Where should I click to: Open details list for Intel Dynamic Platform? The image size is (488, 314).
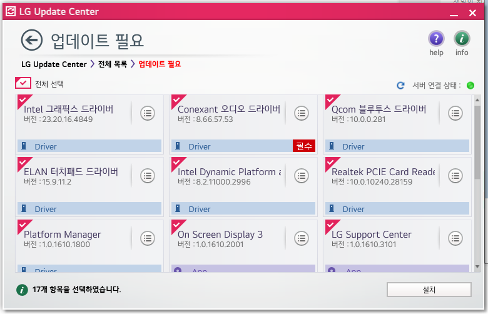(x=302, y=176)
